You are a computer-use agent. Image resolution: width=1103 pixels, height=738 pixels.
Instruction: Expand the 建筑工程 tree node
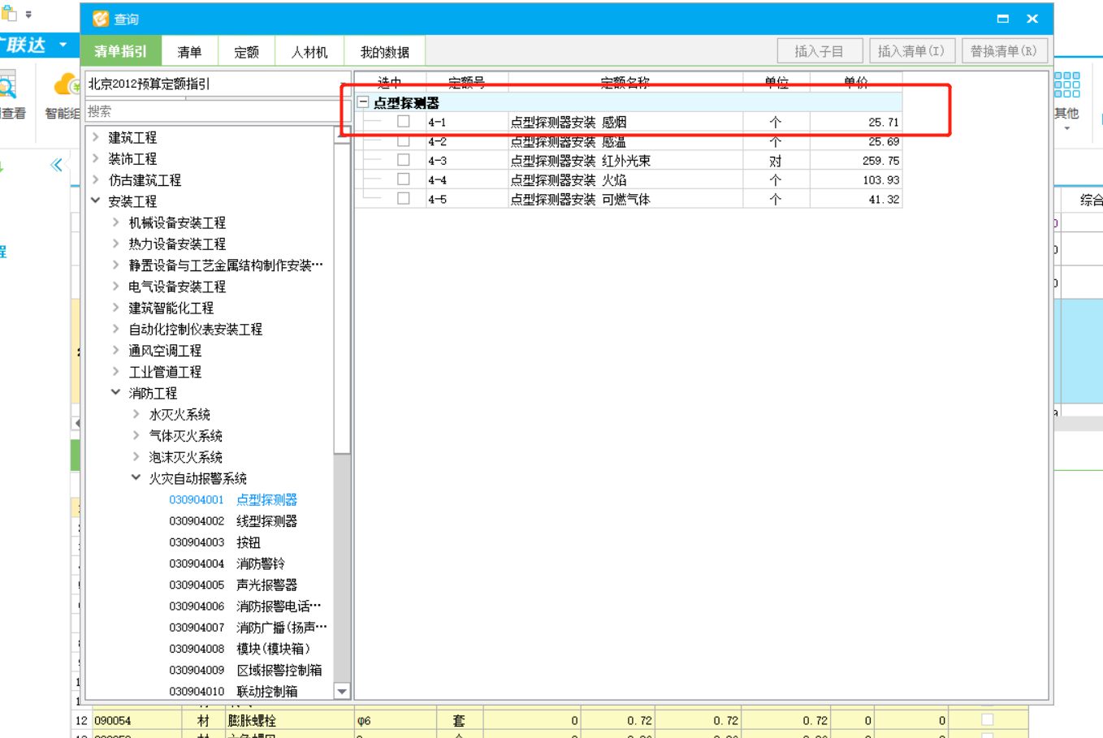tap(96, 137)
